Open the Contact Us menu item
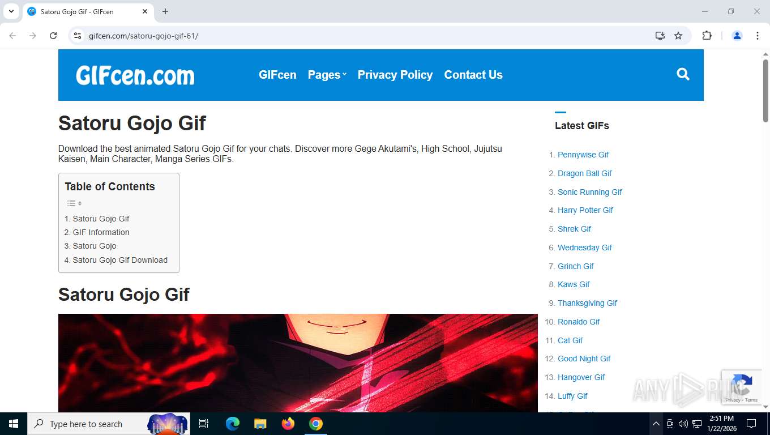770x435 pixels. coord(473,75)
